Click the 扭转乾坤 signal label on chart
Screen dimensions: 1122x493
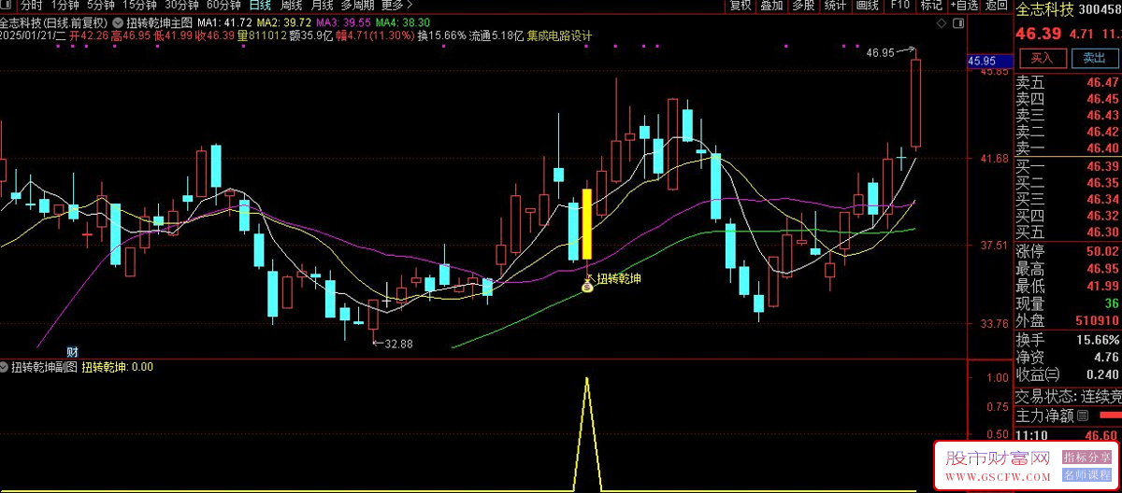click(619, 277)
